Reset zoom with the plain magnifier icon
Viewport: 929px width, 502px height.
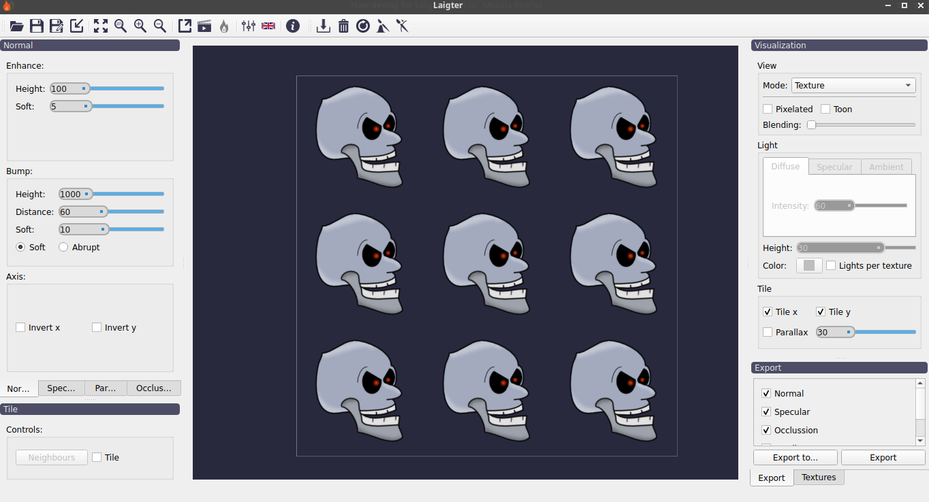point(121,26)
